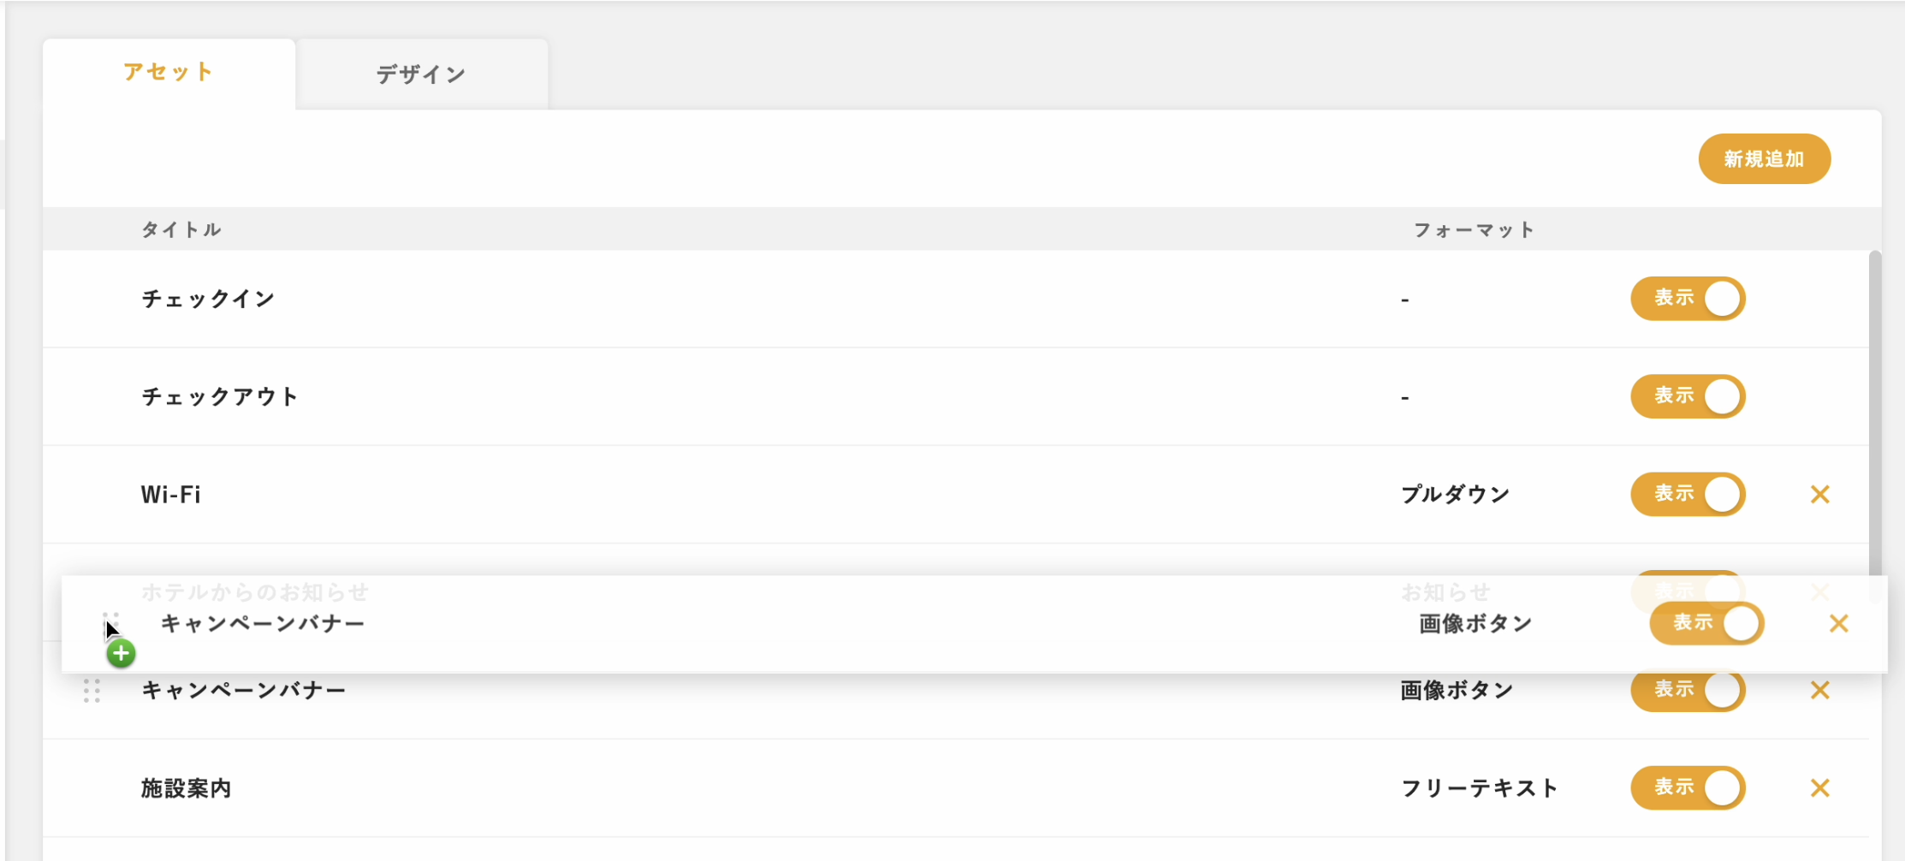Click the チェックイン row title
This screenshot has height=861, width=1905.
coord(208,299)
